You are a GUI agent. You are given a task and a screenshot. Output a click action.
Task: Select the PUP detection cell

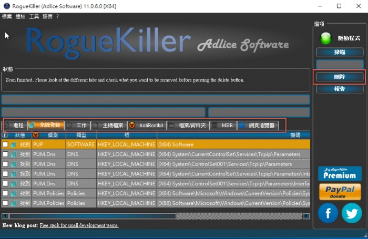pyautogui.click(x=49, y=144)
